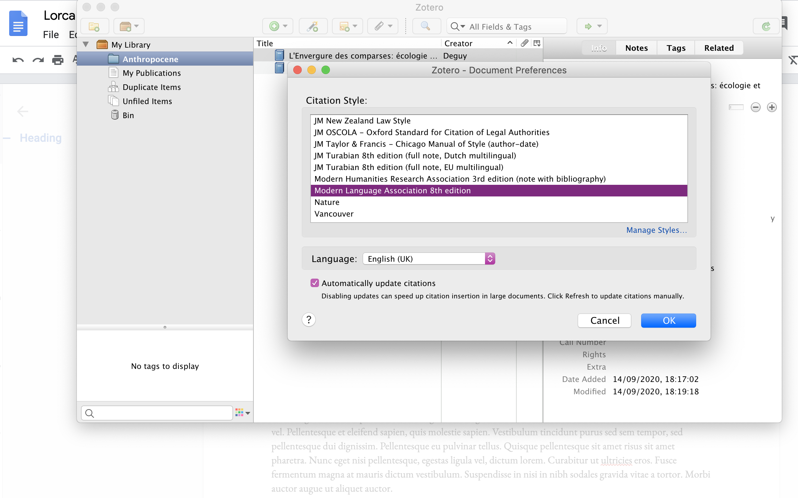Click the help question mark button
Image resolution: width=798 pixels, height=498 pixels.
click(x=309, y=320)
